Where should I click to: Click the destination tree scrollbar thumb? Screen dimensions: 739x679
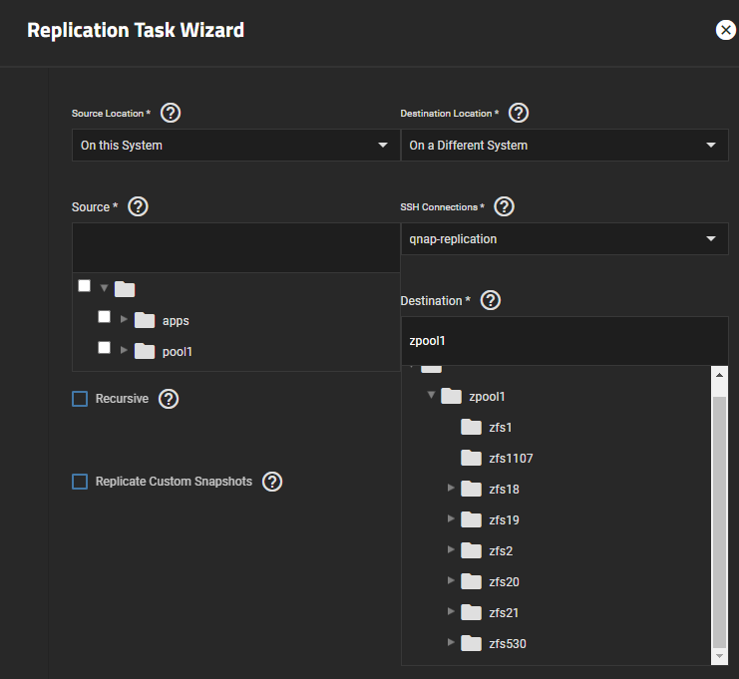(x=719, y=522)
